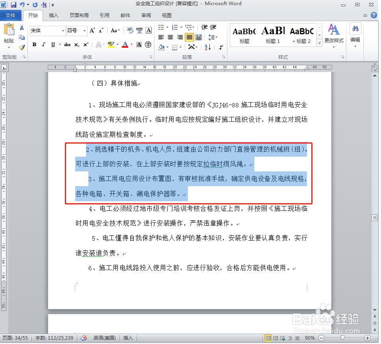This screenshot has width=381, height=344.
Task: Select the subscript icon
Action: [x=76, y=45]
